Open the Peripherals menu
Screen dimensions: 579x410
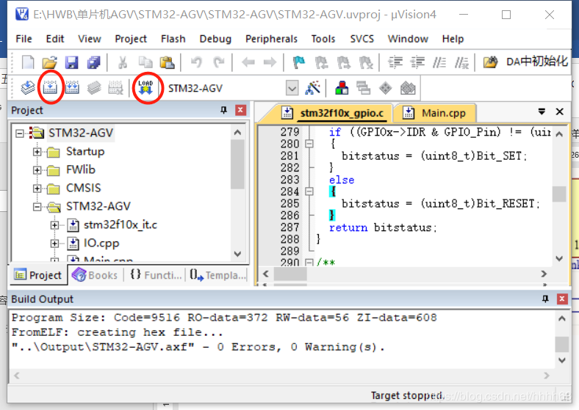(x=271, y=39)
